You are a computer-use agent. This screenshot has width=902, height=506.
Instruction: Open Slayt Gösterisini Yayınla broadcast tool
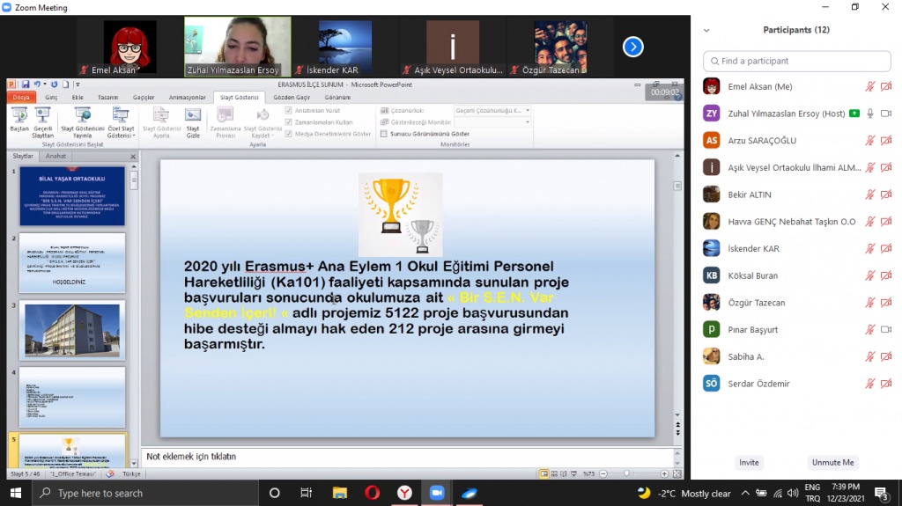pos(83,119)
